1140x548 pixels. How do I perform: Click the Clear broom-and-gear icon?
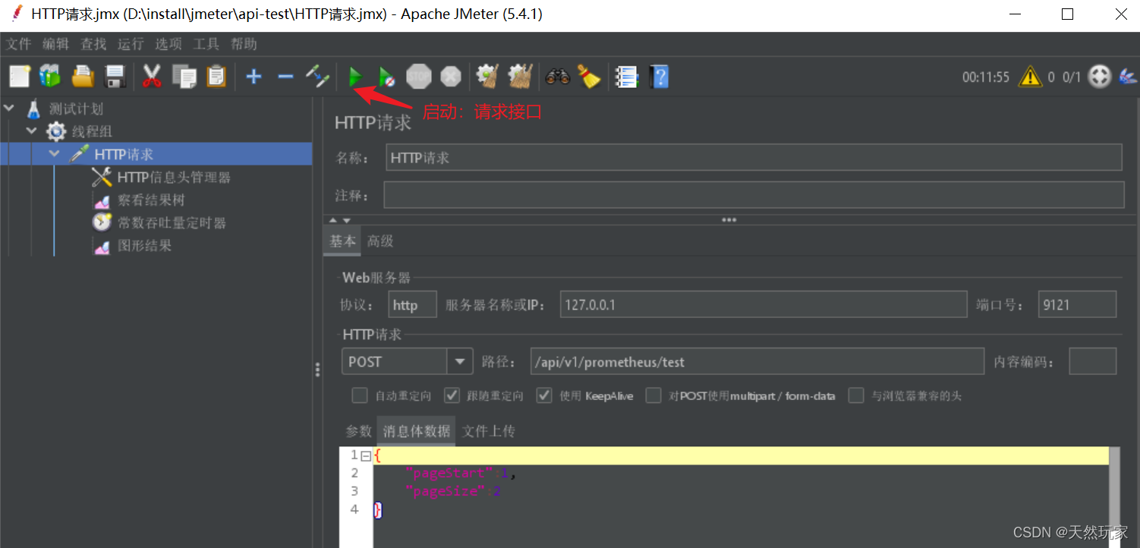487,76
